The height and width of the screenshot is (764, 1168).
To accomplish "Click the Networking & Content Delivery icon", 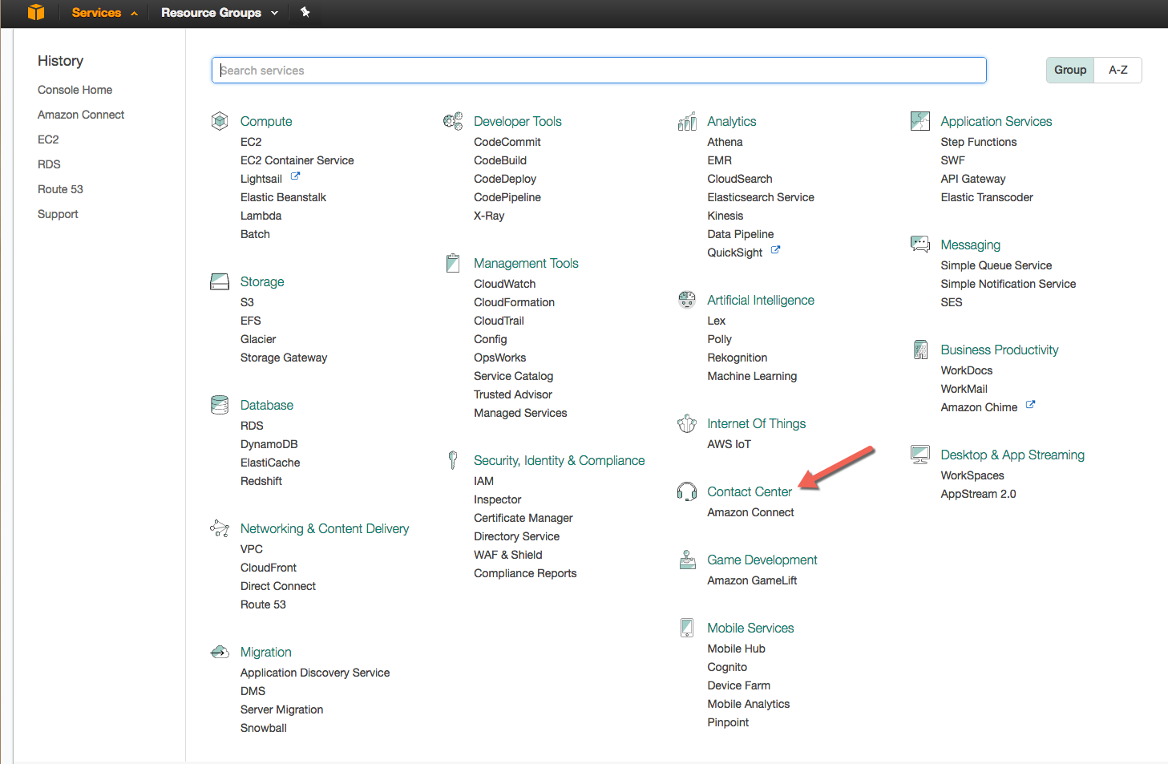I will pos(220,528).
